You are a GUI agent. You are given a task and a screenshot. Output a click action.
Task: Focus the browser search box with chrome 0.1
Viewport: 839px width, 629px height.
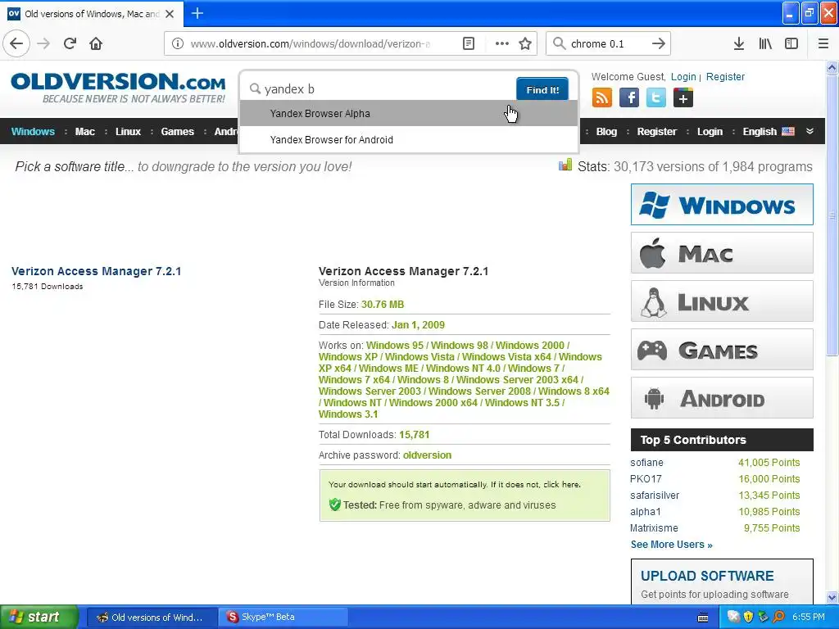(x=608, y=43)
